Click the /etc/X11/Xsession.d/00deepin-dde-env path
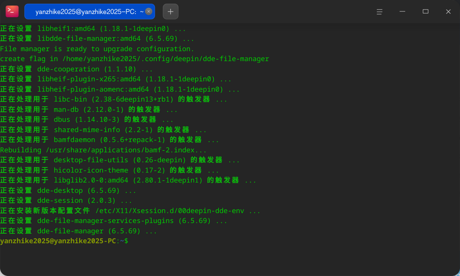This screenshot has height=276, width=460. point(170,211)
